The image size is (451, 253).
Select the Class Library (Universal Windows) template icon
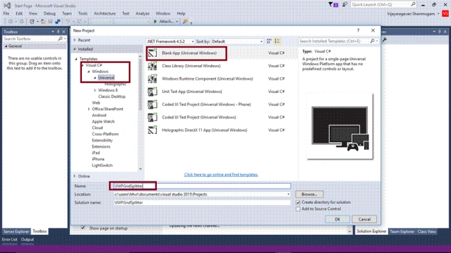(x=153, y=66)
